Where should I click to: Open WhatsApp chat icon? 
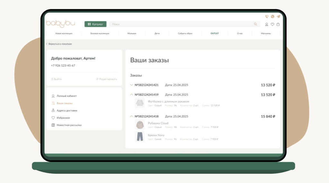(x=272, y=17)
